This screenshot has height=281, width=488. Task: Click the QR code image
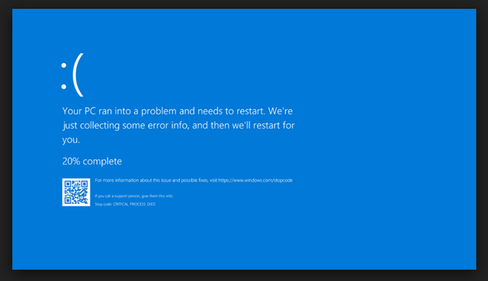pos(76,192)
